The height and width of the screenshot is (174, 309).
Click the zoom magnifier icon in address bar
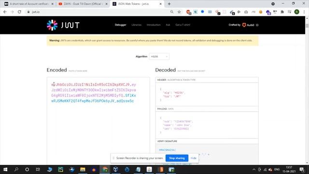172,12
